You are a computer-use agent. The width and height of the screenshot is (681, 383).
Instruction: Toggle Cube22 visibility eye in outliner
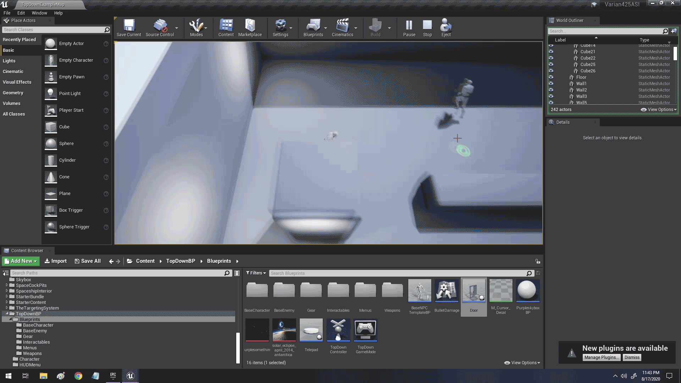[551, 58]
